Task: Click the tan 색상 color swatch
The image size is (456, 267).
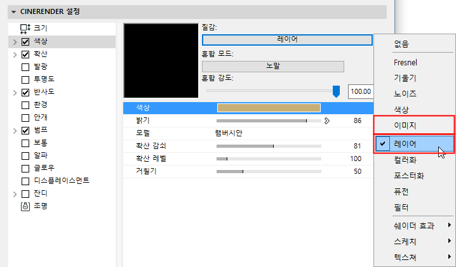Action: coord(269,108)
